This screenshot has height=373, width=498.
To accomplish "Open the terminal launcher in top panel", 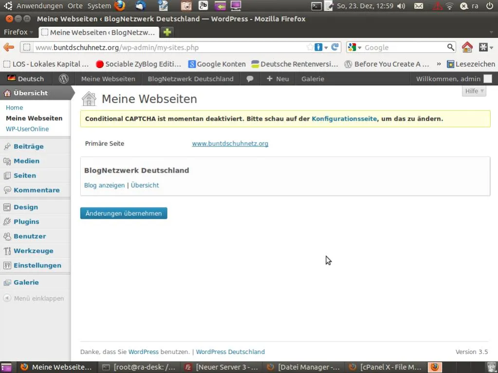I will [x=316, y=6].
